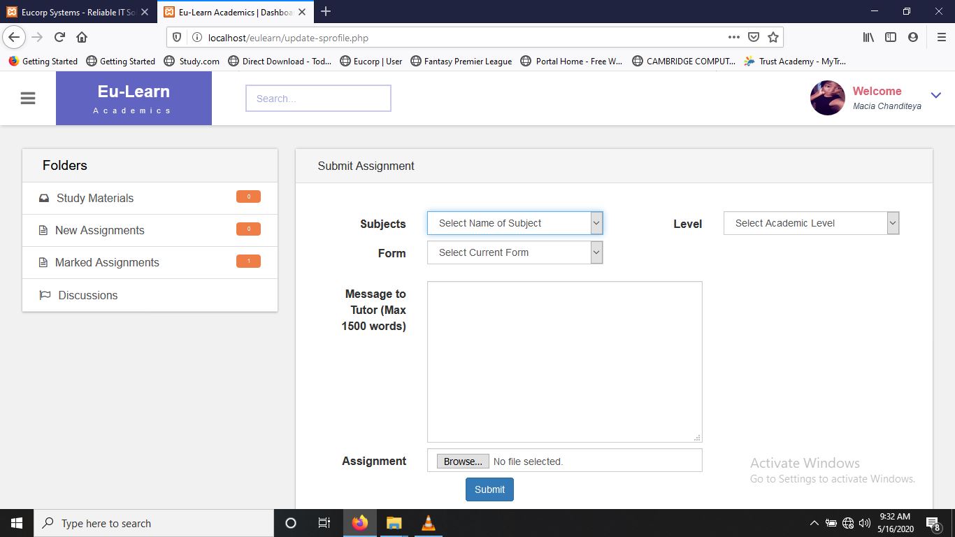Expand the Select Current Form dropdown

[515, 252]
